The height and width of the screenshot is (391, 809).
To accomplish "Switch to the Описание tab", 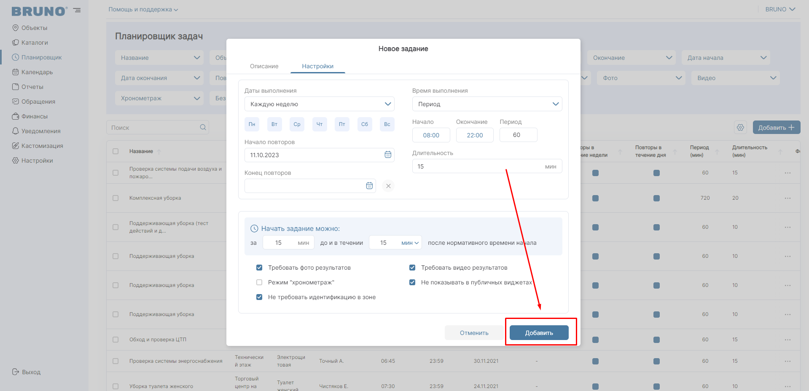I will (x=264, y=66).
